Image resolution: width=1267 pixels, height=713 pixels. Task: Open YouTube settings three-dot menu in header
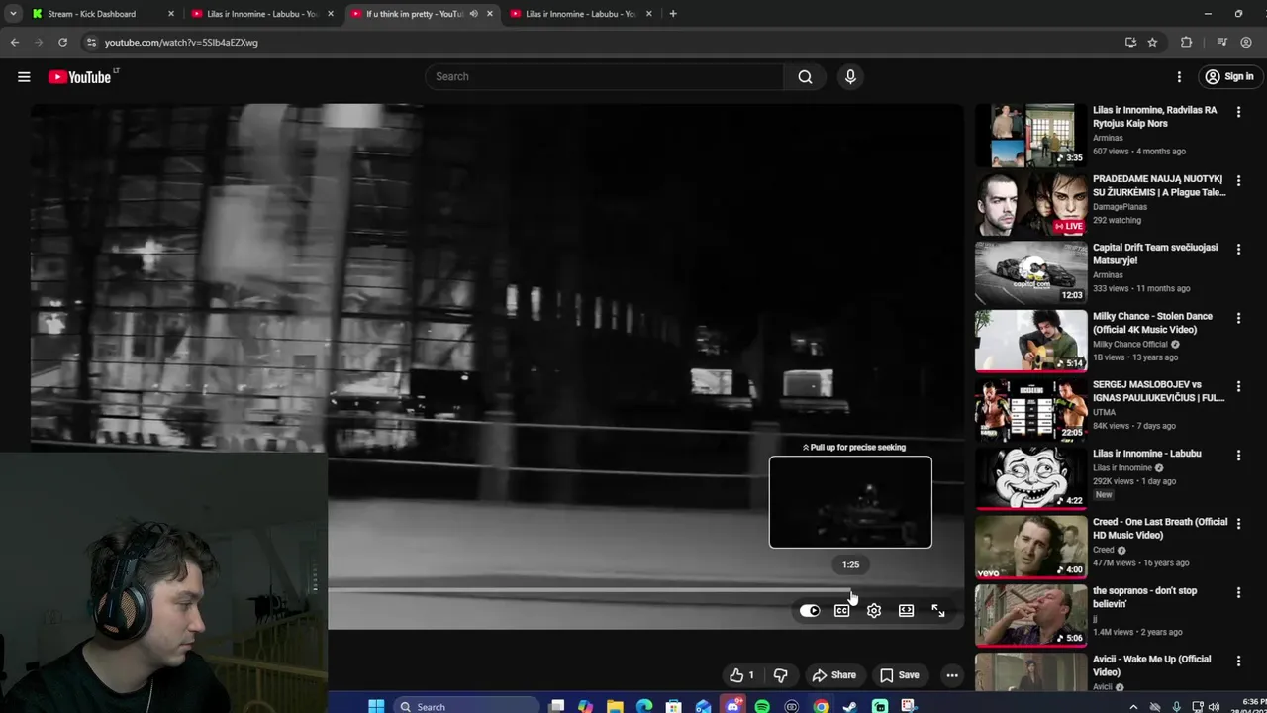(x=1179, y=77)
